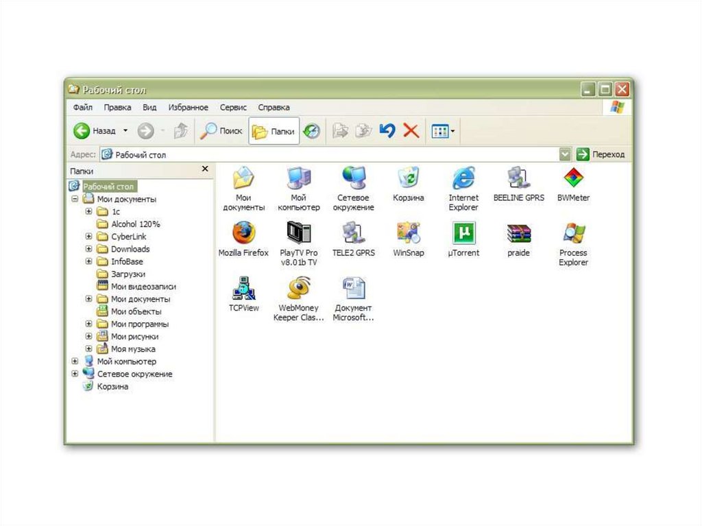Expand the Сетевое окружение tree node
Image resolution: width=702 pixels, height=526 pixels.
click(x=75, y=374)
